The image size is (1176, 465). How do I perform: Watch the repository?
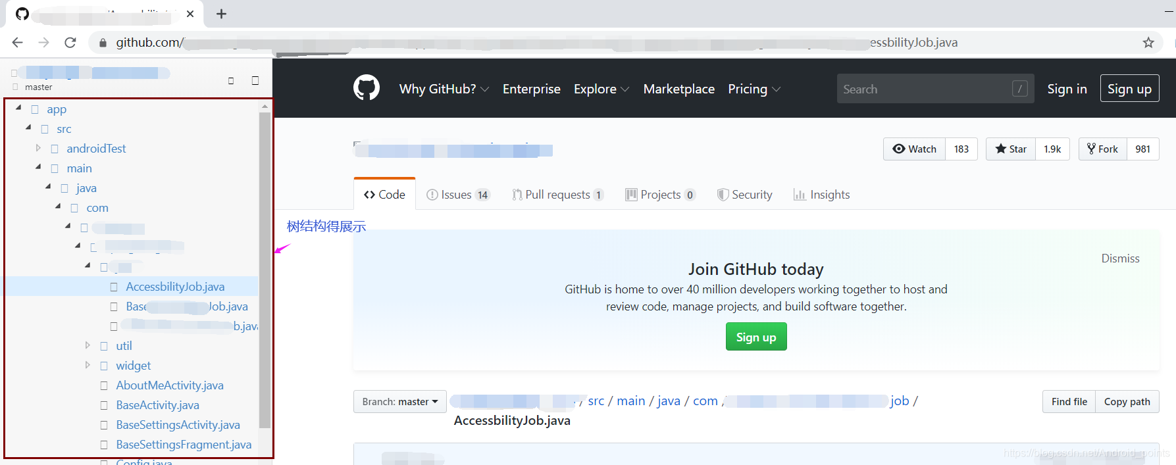click(x=915, y=149)
